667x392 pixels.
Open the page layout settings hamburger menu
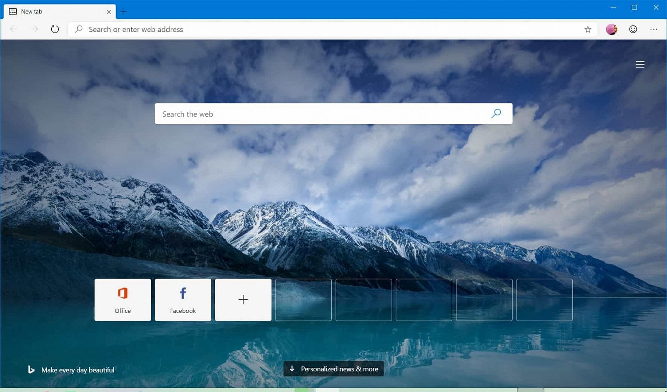pyautogui.click(x=640, y=64)
